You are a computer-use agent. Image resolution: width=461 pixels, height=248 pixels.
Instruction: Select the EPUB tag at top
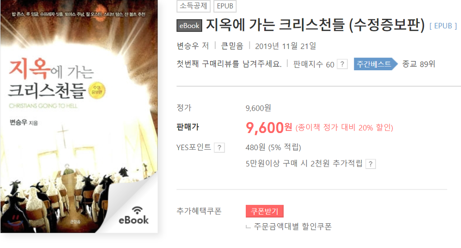point(225,6)
